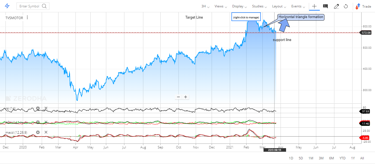Open RSI study settings gear
This screenshot has width=375, height=164.
coord(38,108)
